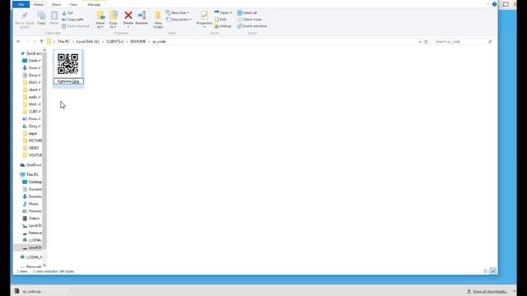This screenshot has height=296, width=527.
Task: Click Invert selection in the ribbon
Action: pos(252,26)
